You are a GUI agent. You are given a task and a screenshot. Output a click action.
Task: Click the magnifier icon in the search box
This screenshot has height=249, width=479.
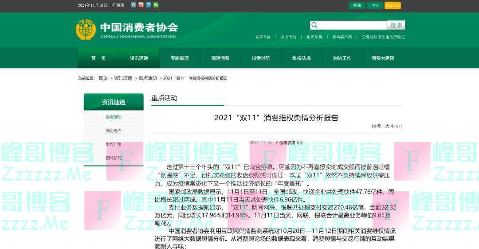315,25
